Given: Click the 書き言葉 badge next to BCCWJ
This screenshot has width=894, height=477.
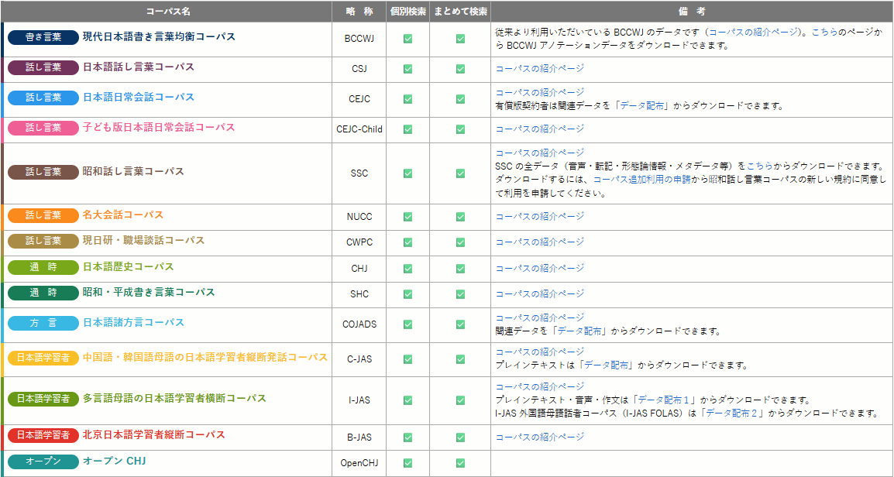Looking at the screenshot, I should click(43, 37).
